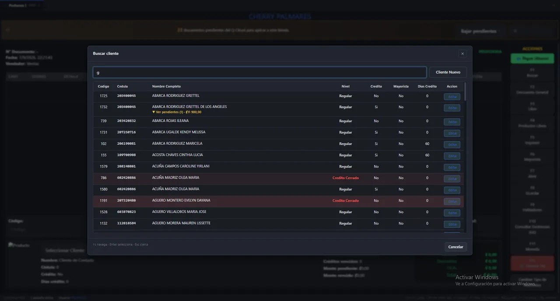Edit the Credito Cerrado client code 786
The image size is (560, 301).
click(452, 178)
